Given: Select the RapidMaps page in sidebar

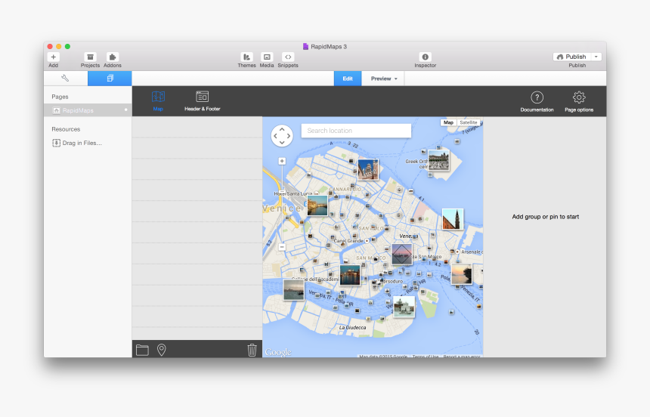Looking at the screenshot, I should pos(88,110).
